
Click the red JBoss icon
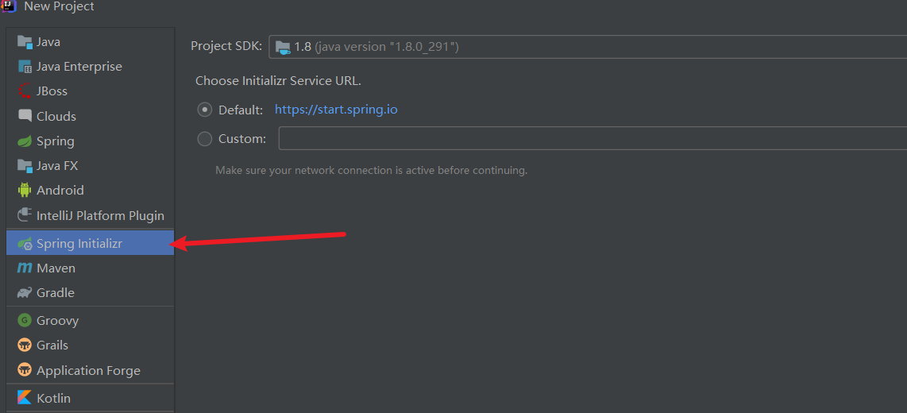tap(25, 91)
